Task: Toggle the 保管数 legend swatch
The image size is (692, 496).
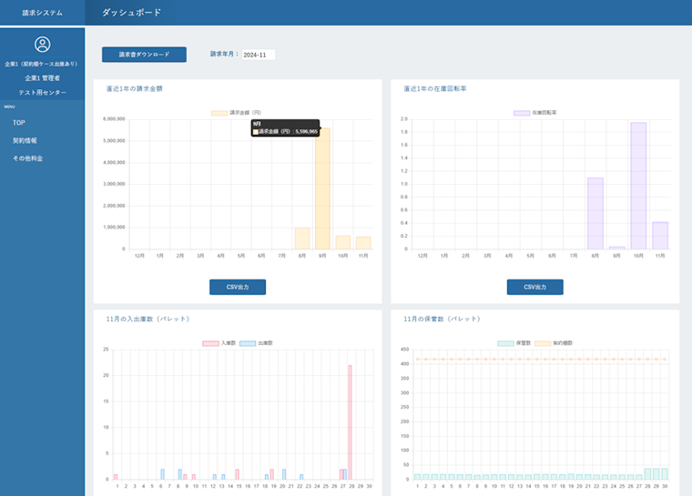Action: point(506,343)
